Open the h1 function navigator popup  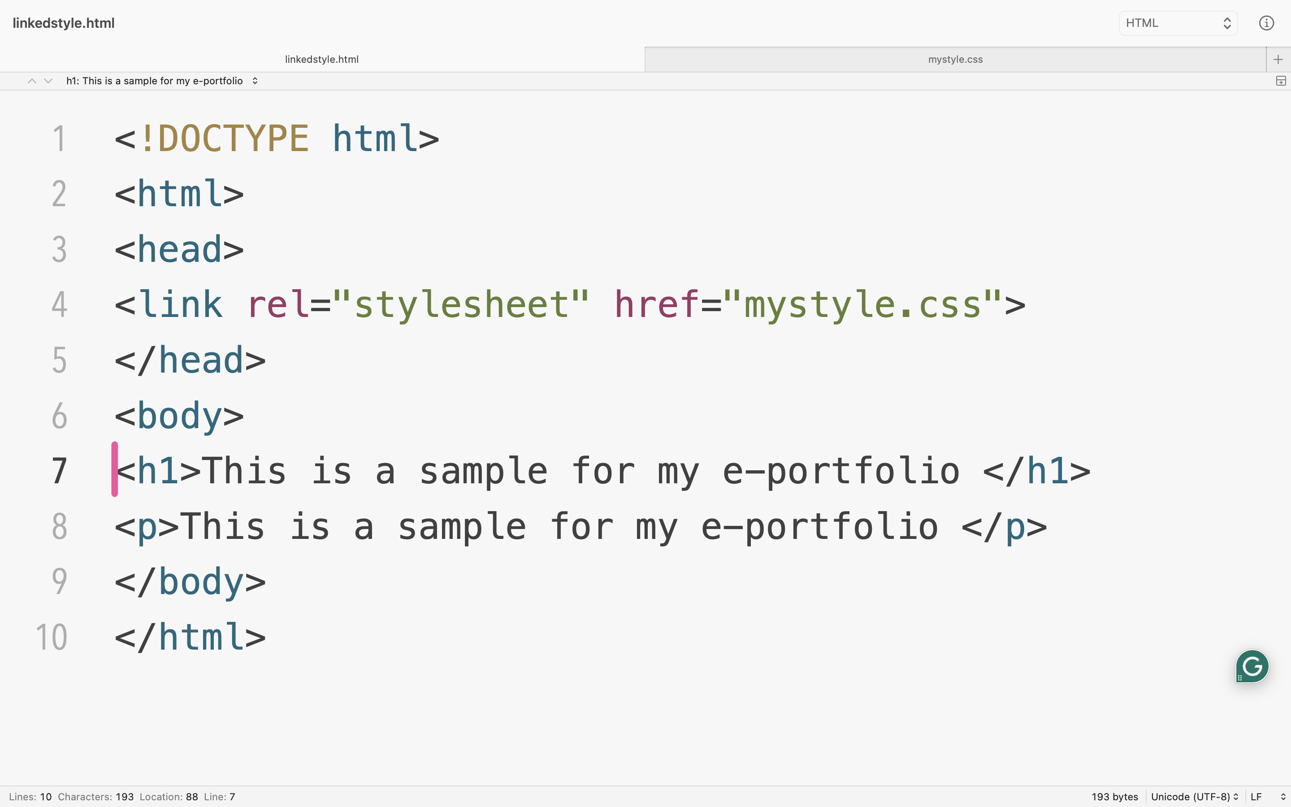point(162,81)
